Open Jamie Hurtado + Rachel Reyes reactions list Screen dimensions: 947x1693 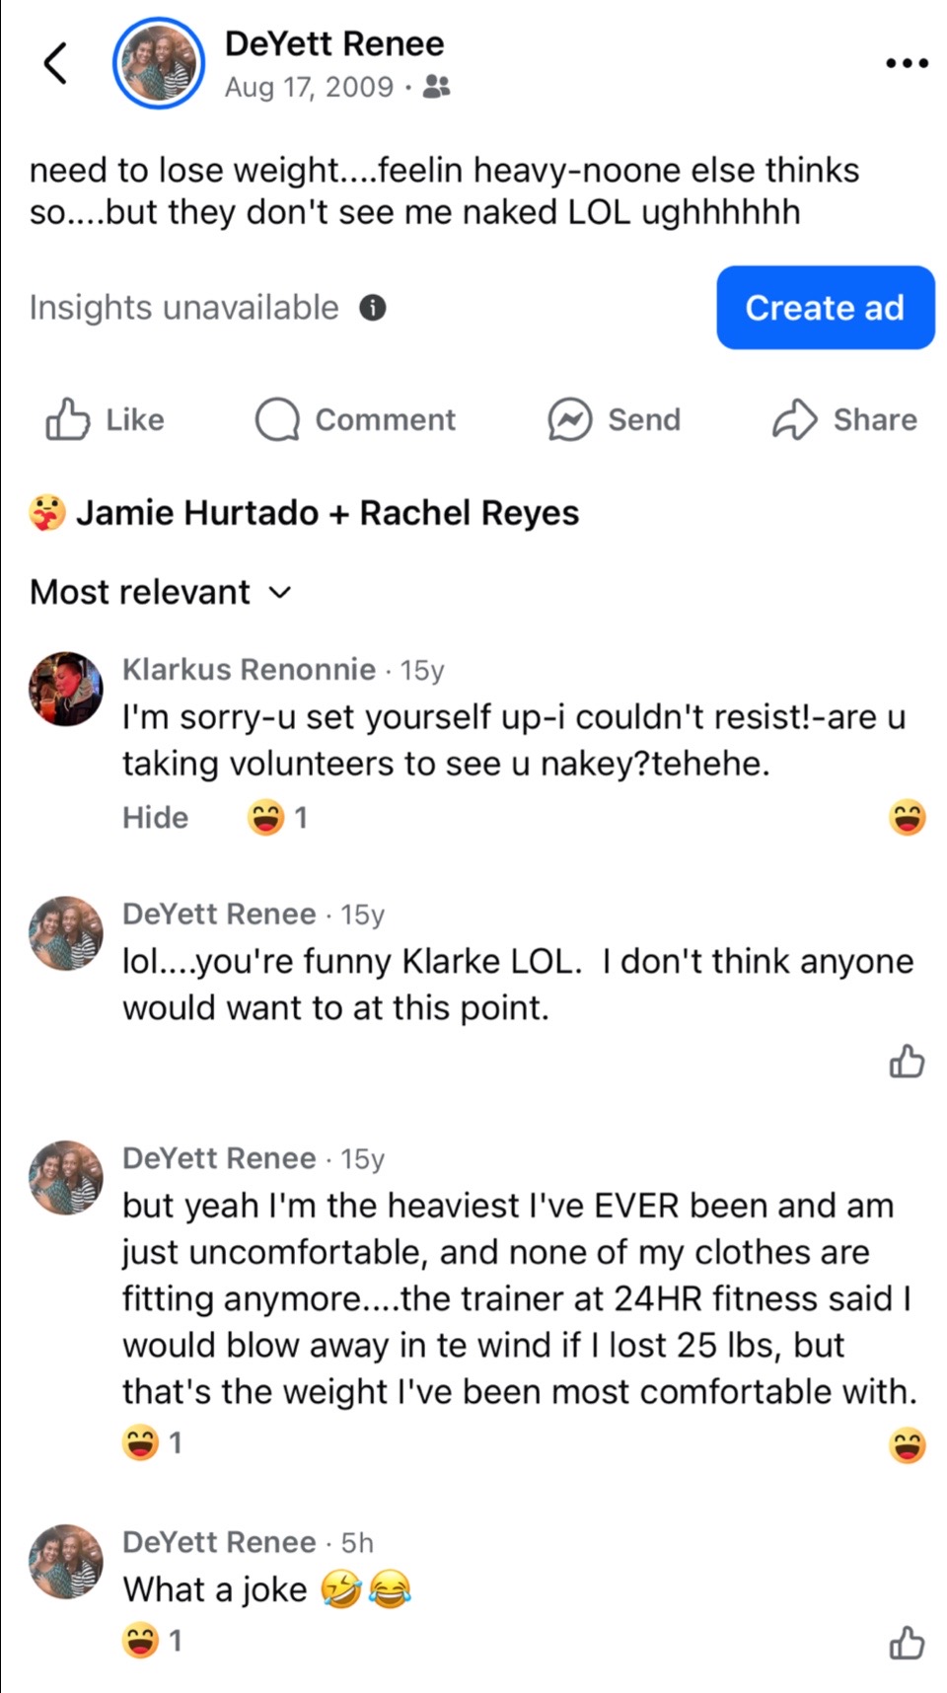coord(328,513)
